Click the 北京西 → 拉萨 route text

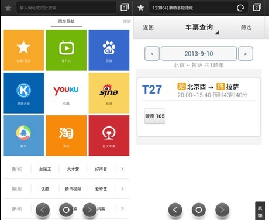pyautogui.click(x=208, y=87)
